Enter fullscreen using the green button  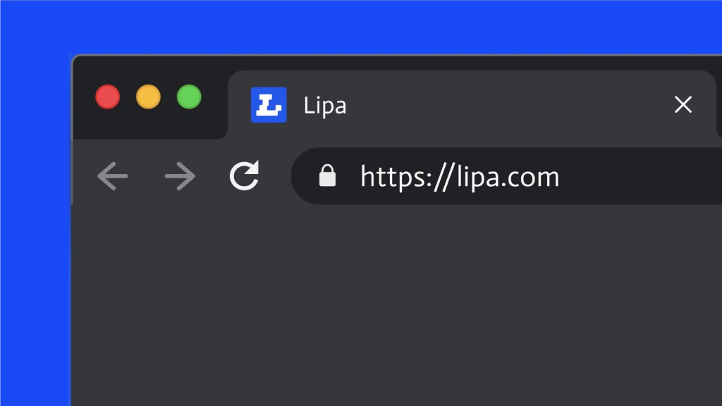tap(189, 97)
